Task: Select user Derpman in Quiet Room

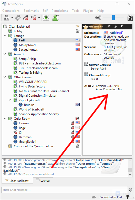Action: point(25,137)
